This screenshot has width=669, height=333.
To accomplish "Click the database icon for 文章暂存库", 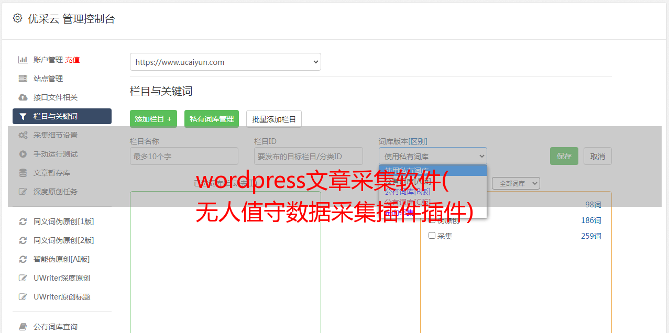I will tap(23, 173).
